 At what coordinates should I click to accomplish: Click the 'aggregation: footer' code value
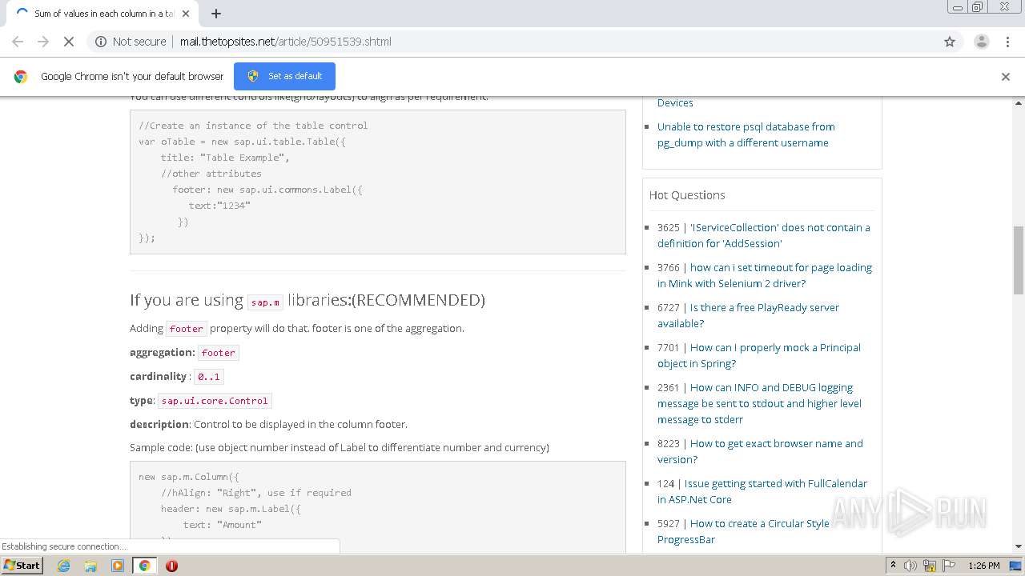219,353
